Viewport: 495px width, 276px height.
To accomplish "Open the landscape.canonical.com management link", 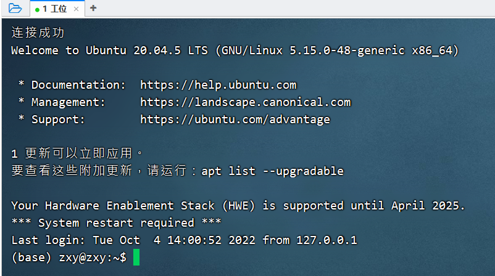I will tap(246, 102).
